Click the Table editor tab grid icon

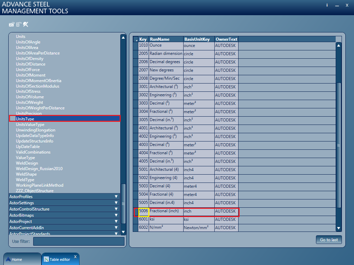(x=46, y=259)
